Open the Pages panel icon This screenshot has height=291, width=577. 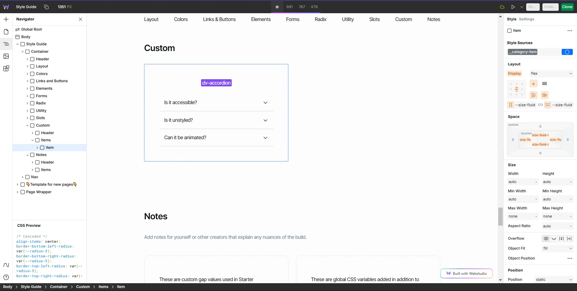tap(6, 32)
